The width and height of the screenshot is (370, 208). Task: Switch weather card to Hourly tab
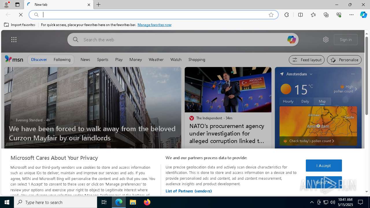coord(288,101)
